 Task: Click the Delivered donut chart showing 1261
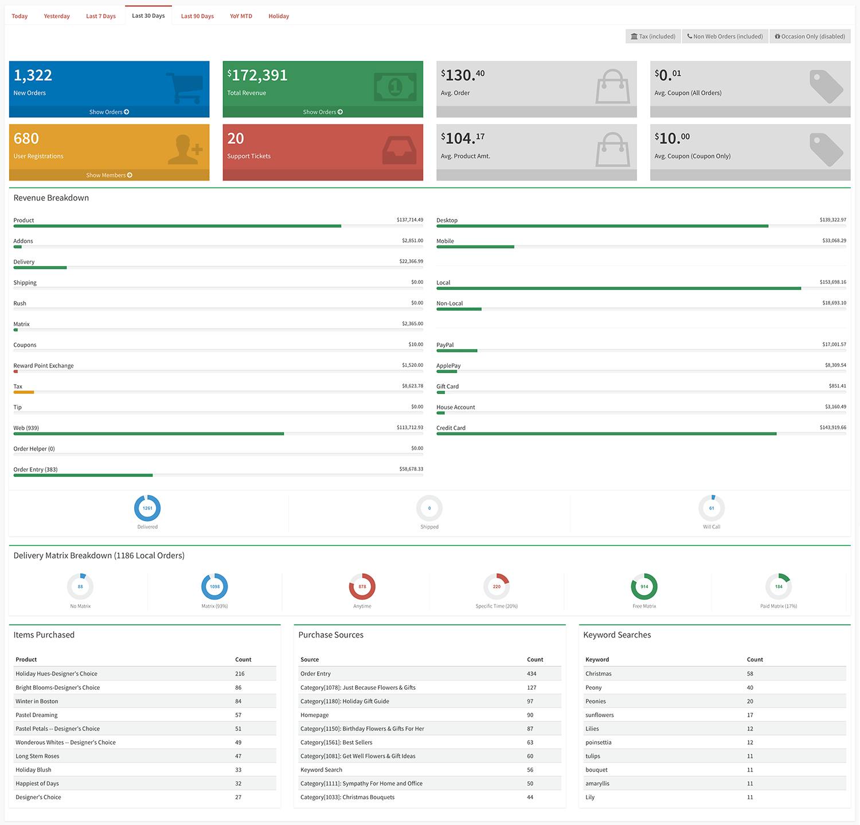point(147,508)
